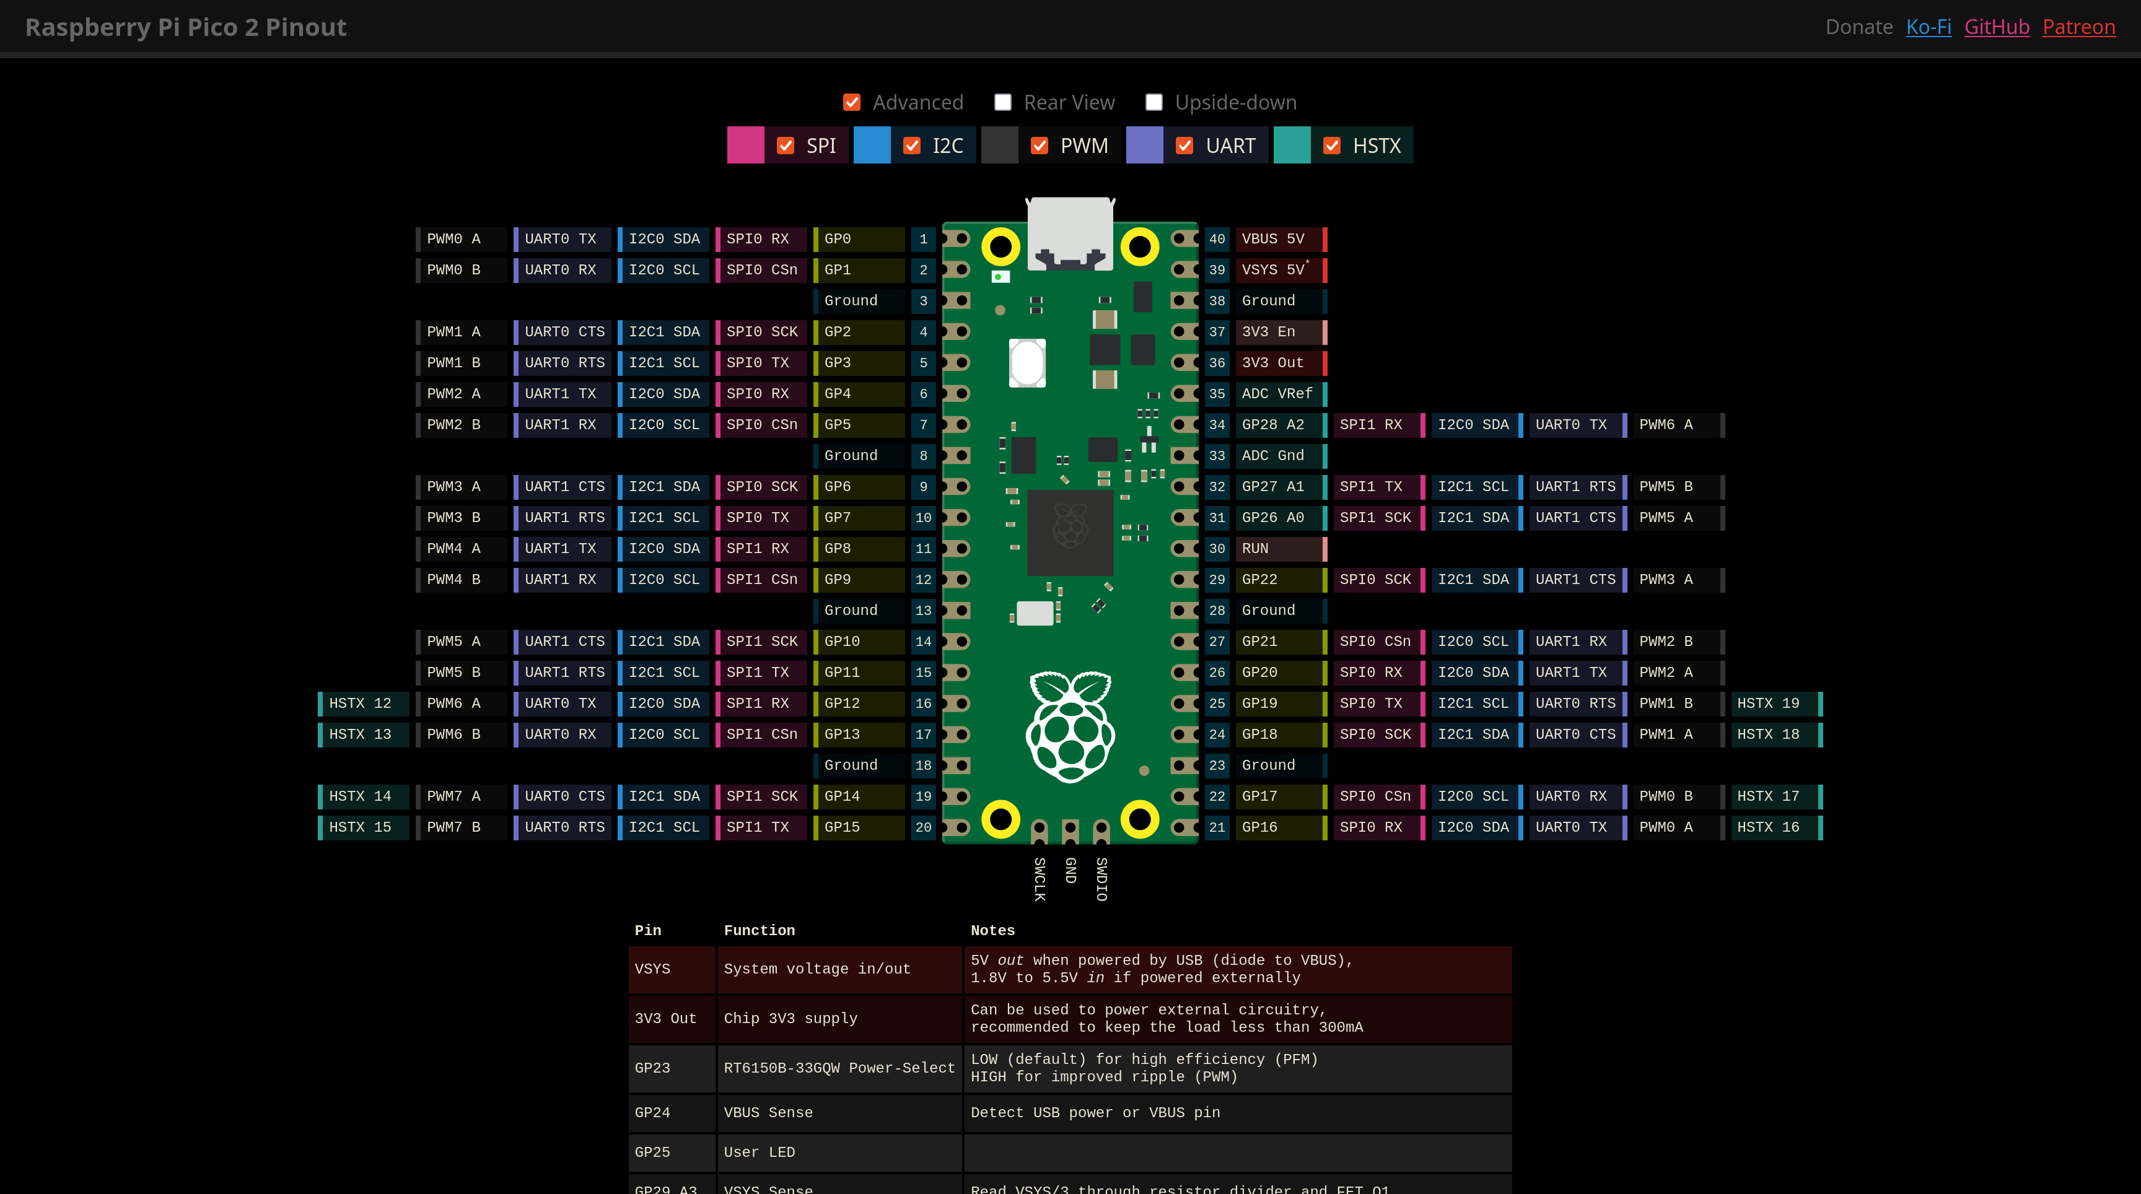
Task: Click the HSTX 16 label
Action: (1777, 827)
